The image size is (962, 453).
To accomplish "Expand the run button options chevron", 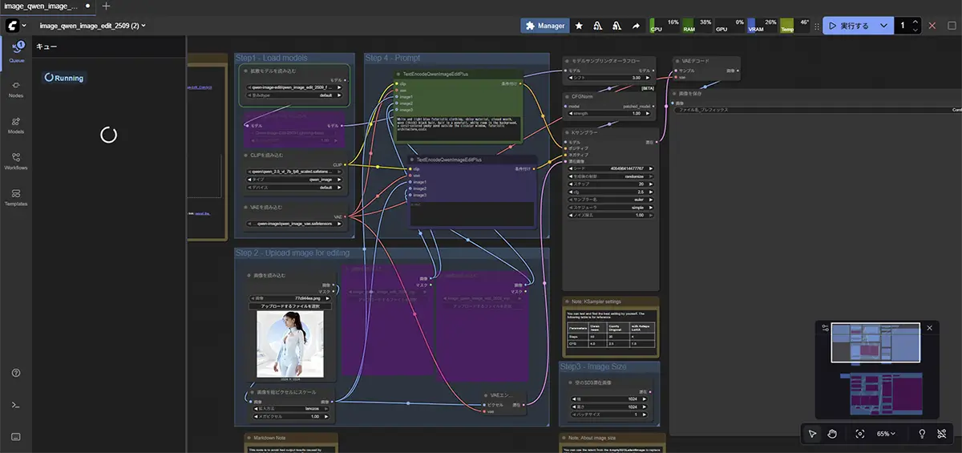I will click(x=883, y=26).
